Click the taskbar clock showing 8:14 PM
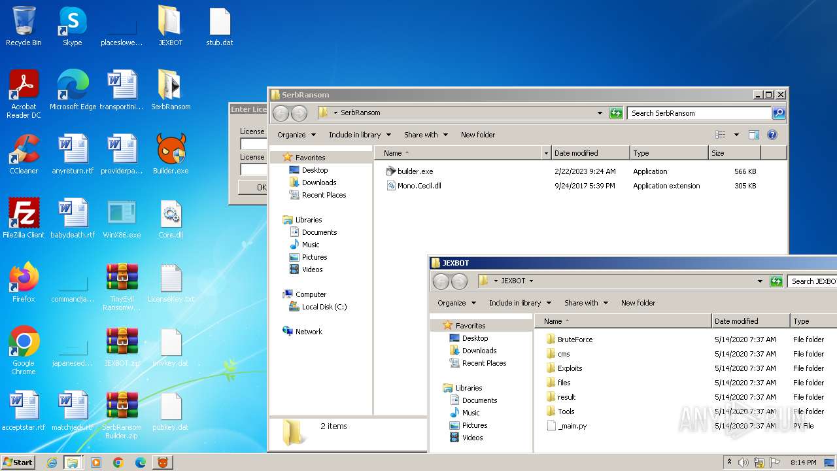This screenshot has height=471, width=837. point(802,462)
